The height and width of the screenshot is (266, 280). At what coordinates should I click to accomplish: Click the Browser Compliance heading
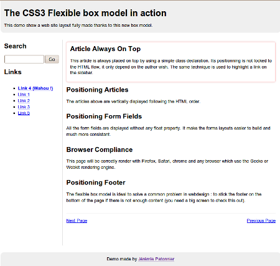[100, 150]
